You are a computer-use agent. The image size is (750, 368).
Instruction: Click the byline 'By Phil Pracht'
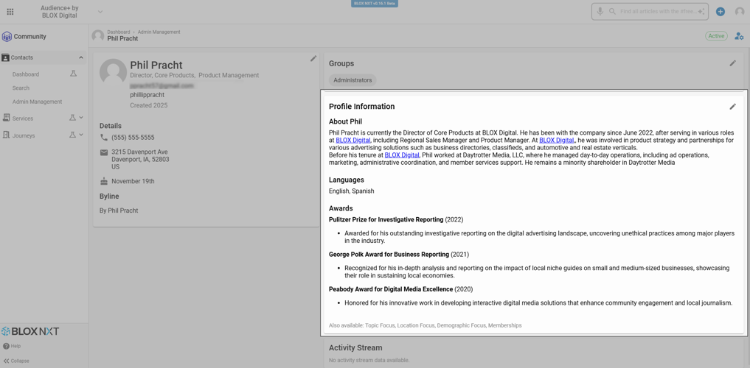[x=119, y=210]
